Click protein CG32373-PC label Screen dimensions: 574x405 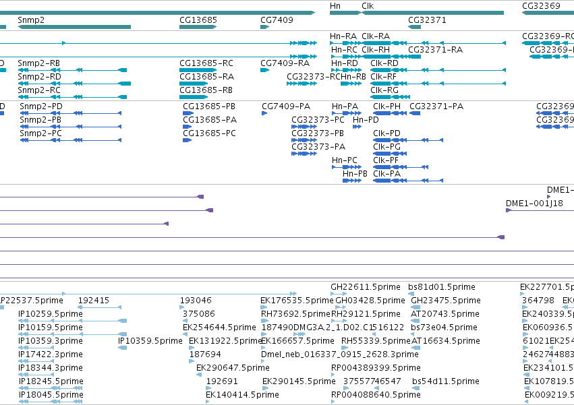coord(318,120)
